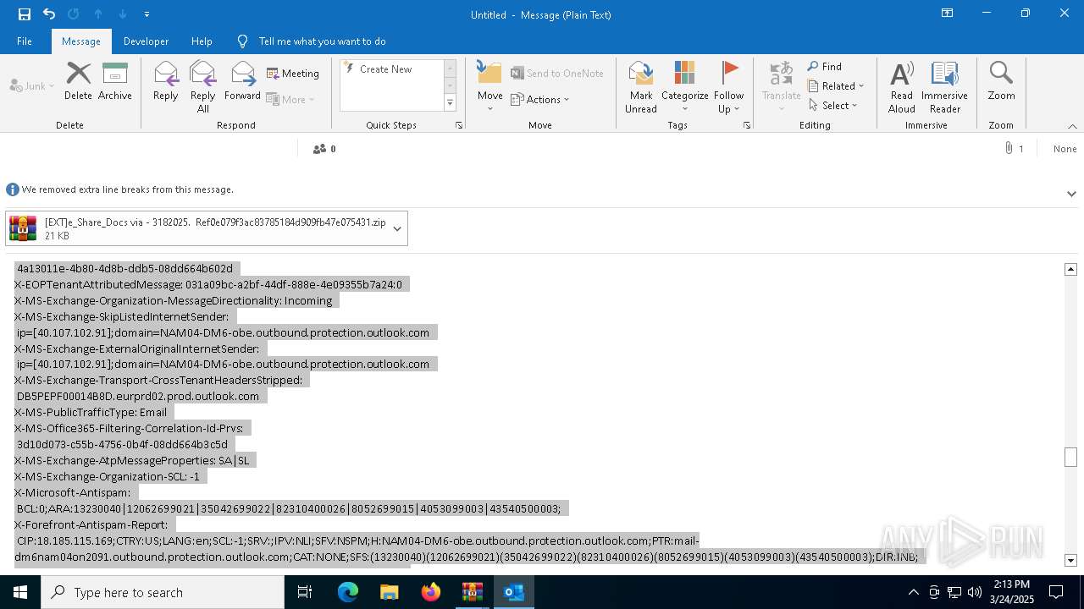Click the Reply All icon
The width and height of the screenshot is (1084, 609).
point(202,86)
